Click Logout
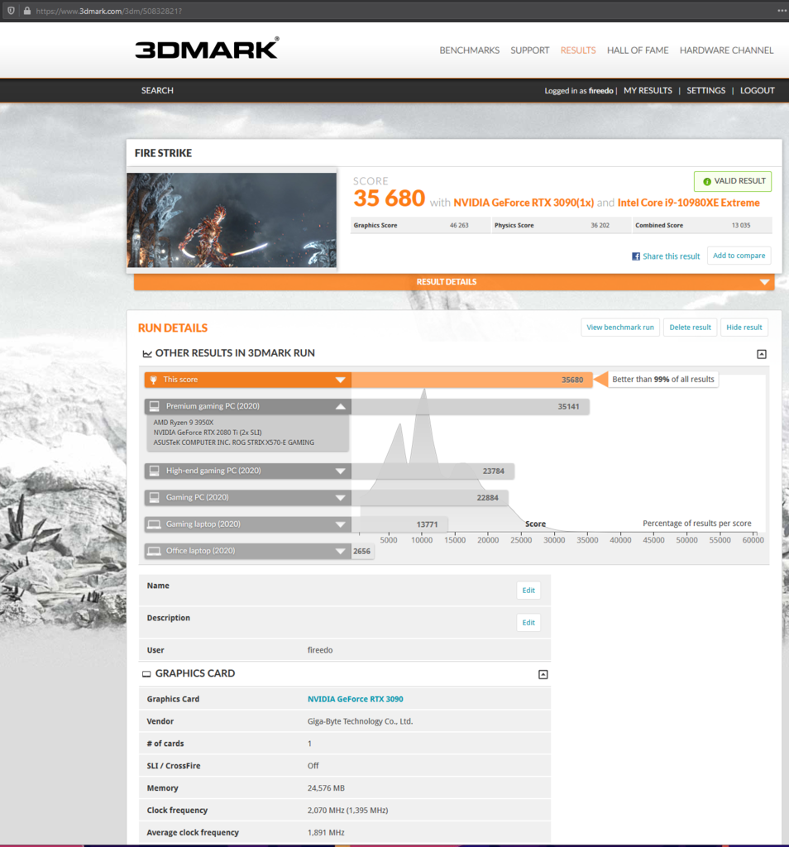The image size is (789, 847). (757, 90)
